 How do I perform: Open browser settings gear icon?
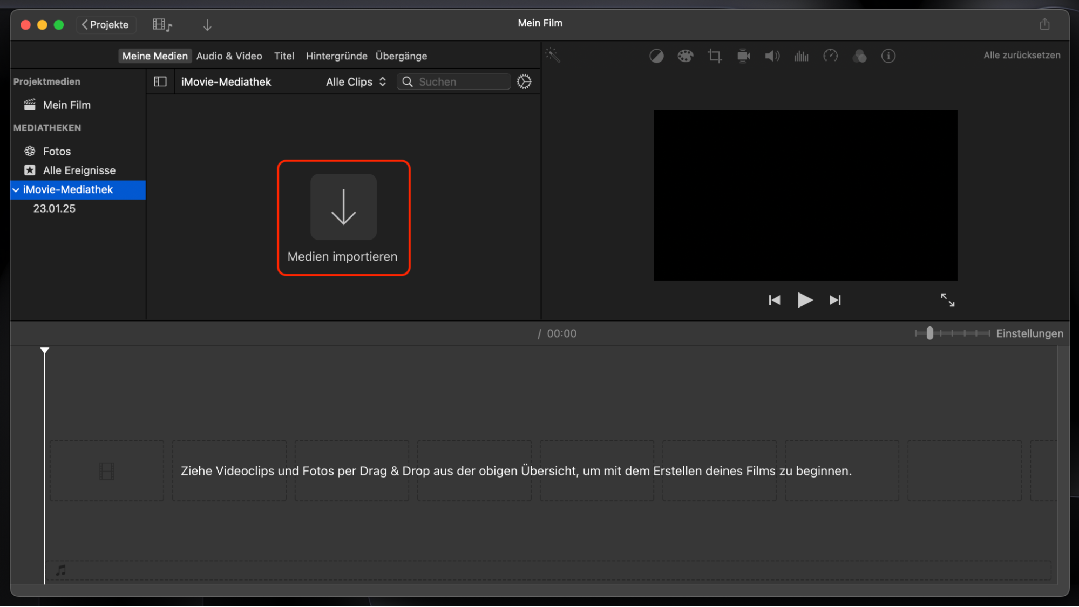click(x=524, y=82)
